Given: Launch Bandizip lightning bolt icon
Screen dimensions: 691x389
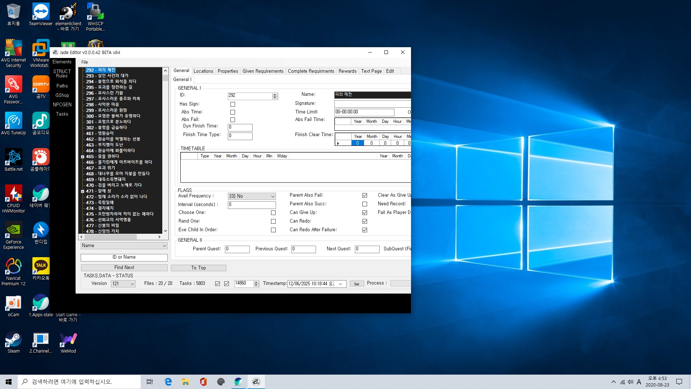Looking at the screenshot, I should [x=41, y=233].
